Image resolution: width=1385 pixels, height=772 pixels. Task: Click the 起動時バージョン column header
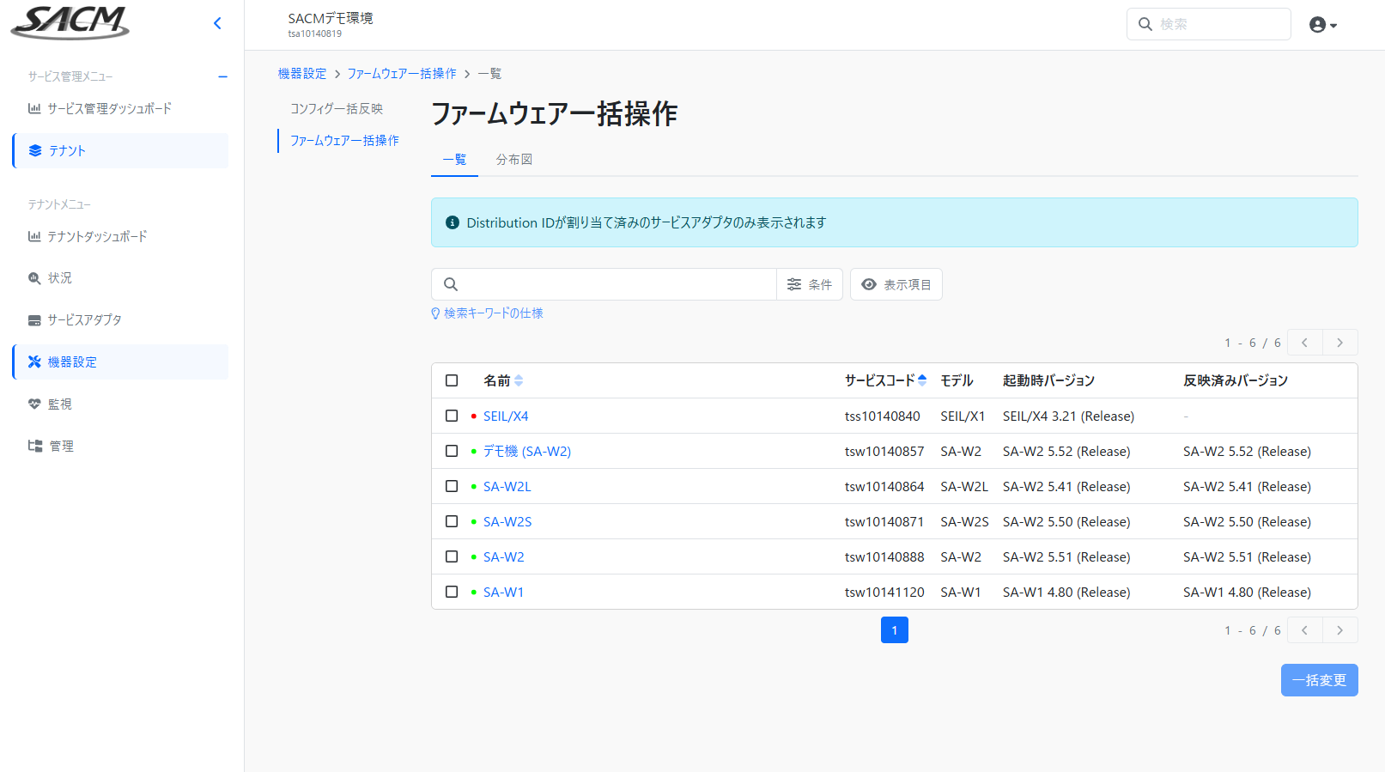point(1048,380)
